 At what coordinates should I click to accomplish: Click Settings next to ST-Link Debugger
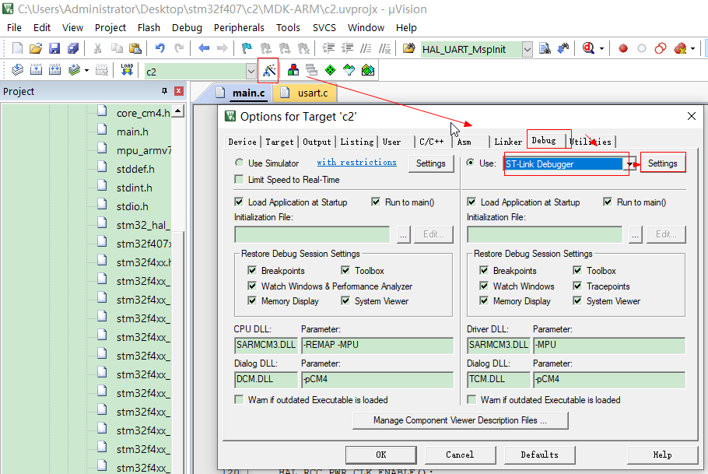point(662,163)
